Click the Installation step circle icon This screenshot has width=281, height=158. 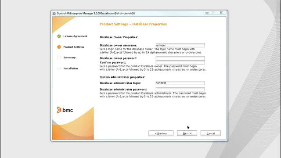click(x=59, y=68)
